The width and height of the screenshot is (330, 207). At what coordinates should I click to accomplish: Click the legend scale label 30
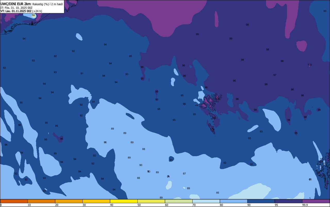click(x=84, y=205)
